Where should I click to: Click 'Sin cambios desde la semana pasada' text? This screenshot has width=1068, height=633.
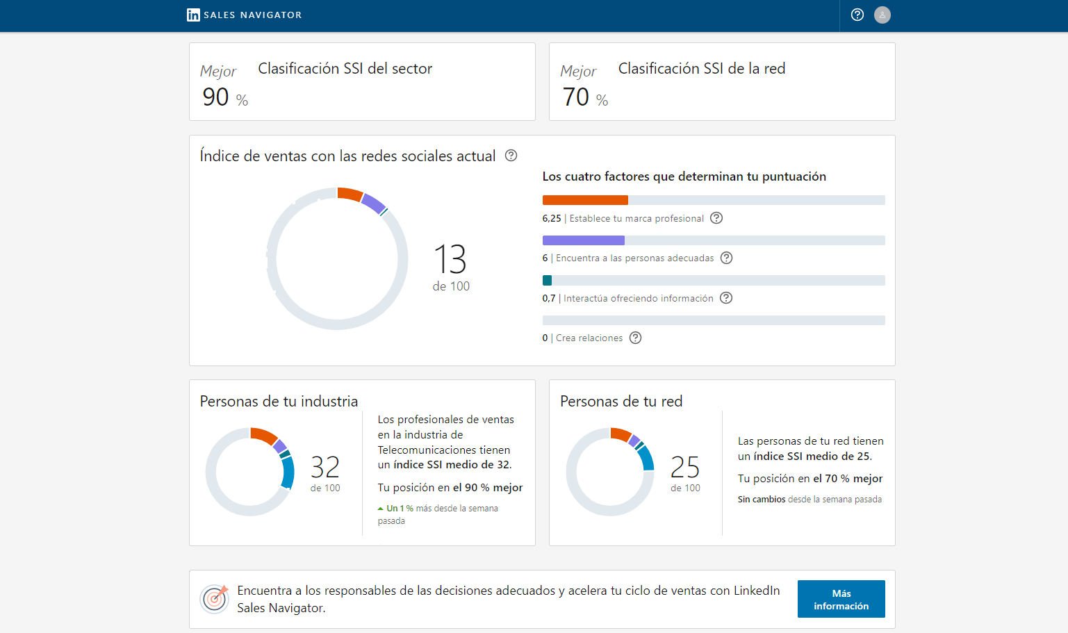tap(810, 500)
